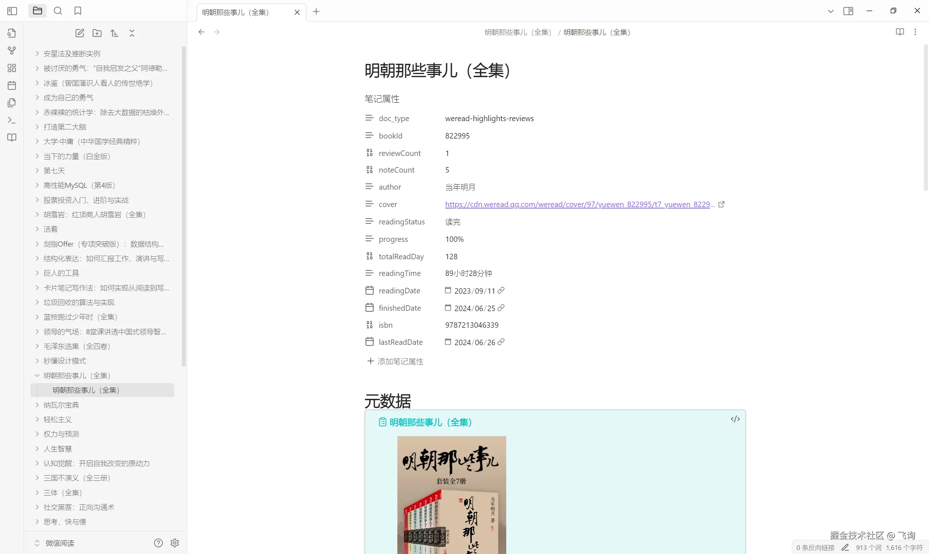Viewport: 929px width, 554px height.
Task: Open today's daily note from the ribbon
Action: point(12,86)
